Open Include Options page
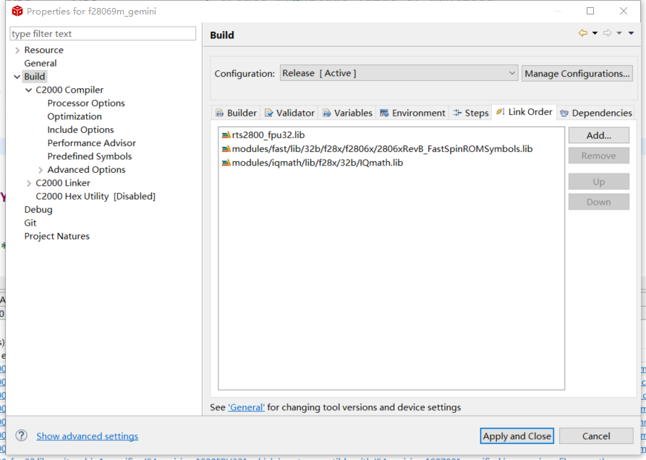646x460 pixels. tap(80, 129)
